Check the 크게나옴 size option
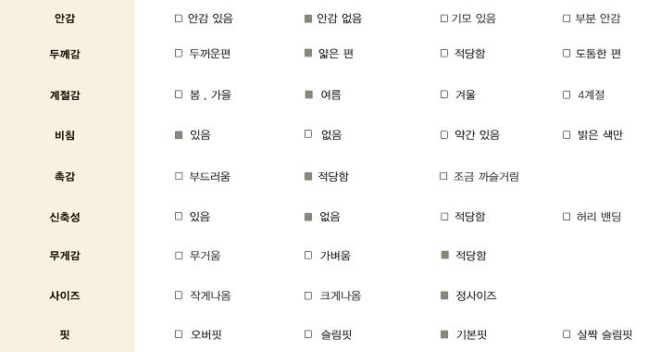The width and height of the screenshot is (648, 352). click(x=308, y=295)
